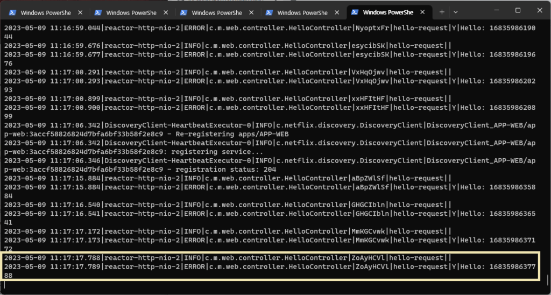Click the PowerShell icon on the active fifth tab
The image size is (551, 295).
[x=355, y=12]
